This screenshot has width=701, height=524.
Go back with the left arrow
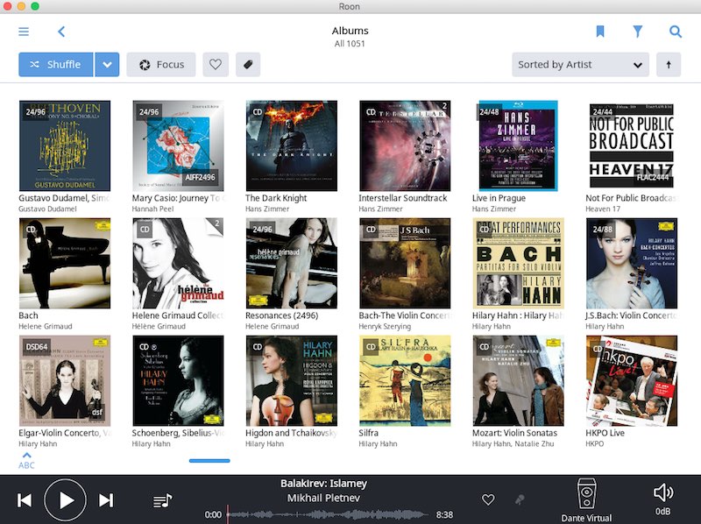coord(61,32)
